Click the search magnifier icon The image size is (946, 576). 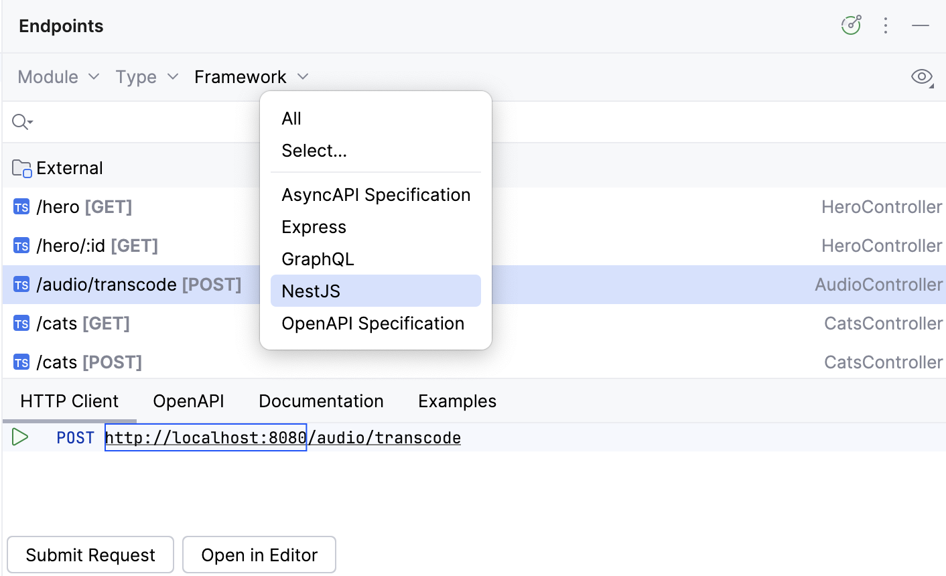point(20,121)
